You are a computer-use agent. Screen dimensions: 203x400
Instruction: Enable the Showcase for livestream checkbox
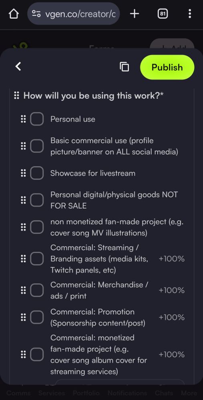[37, 173]
